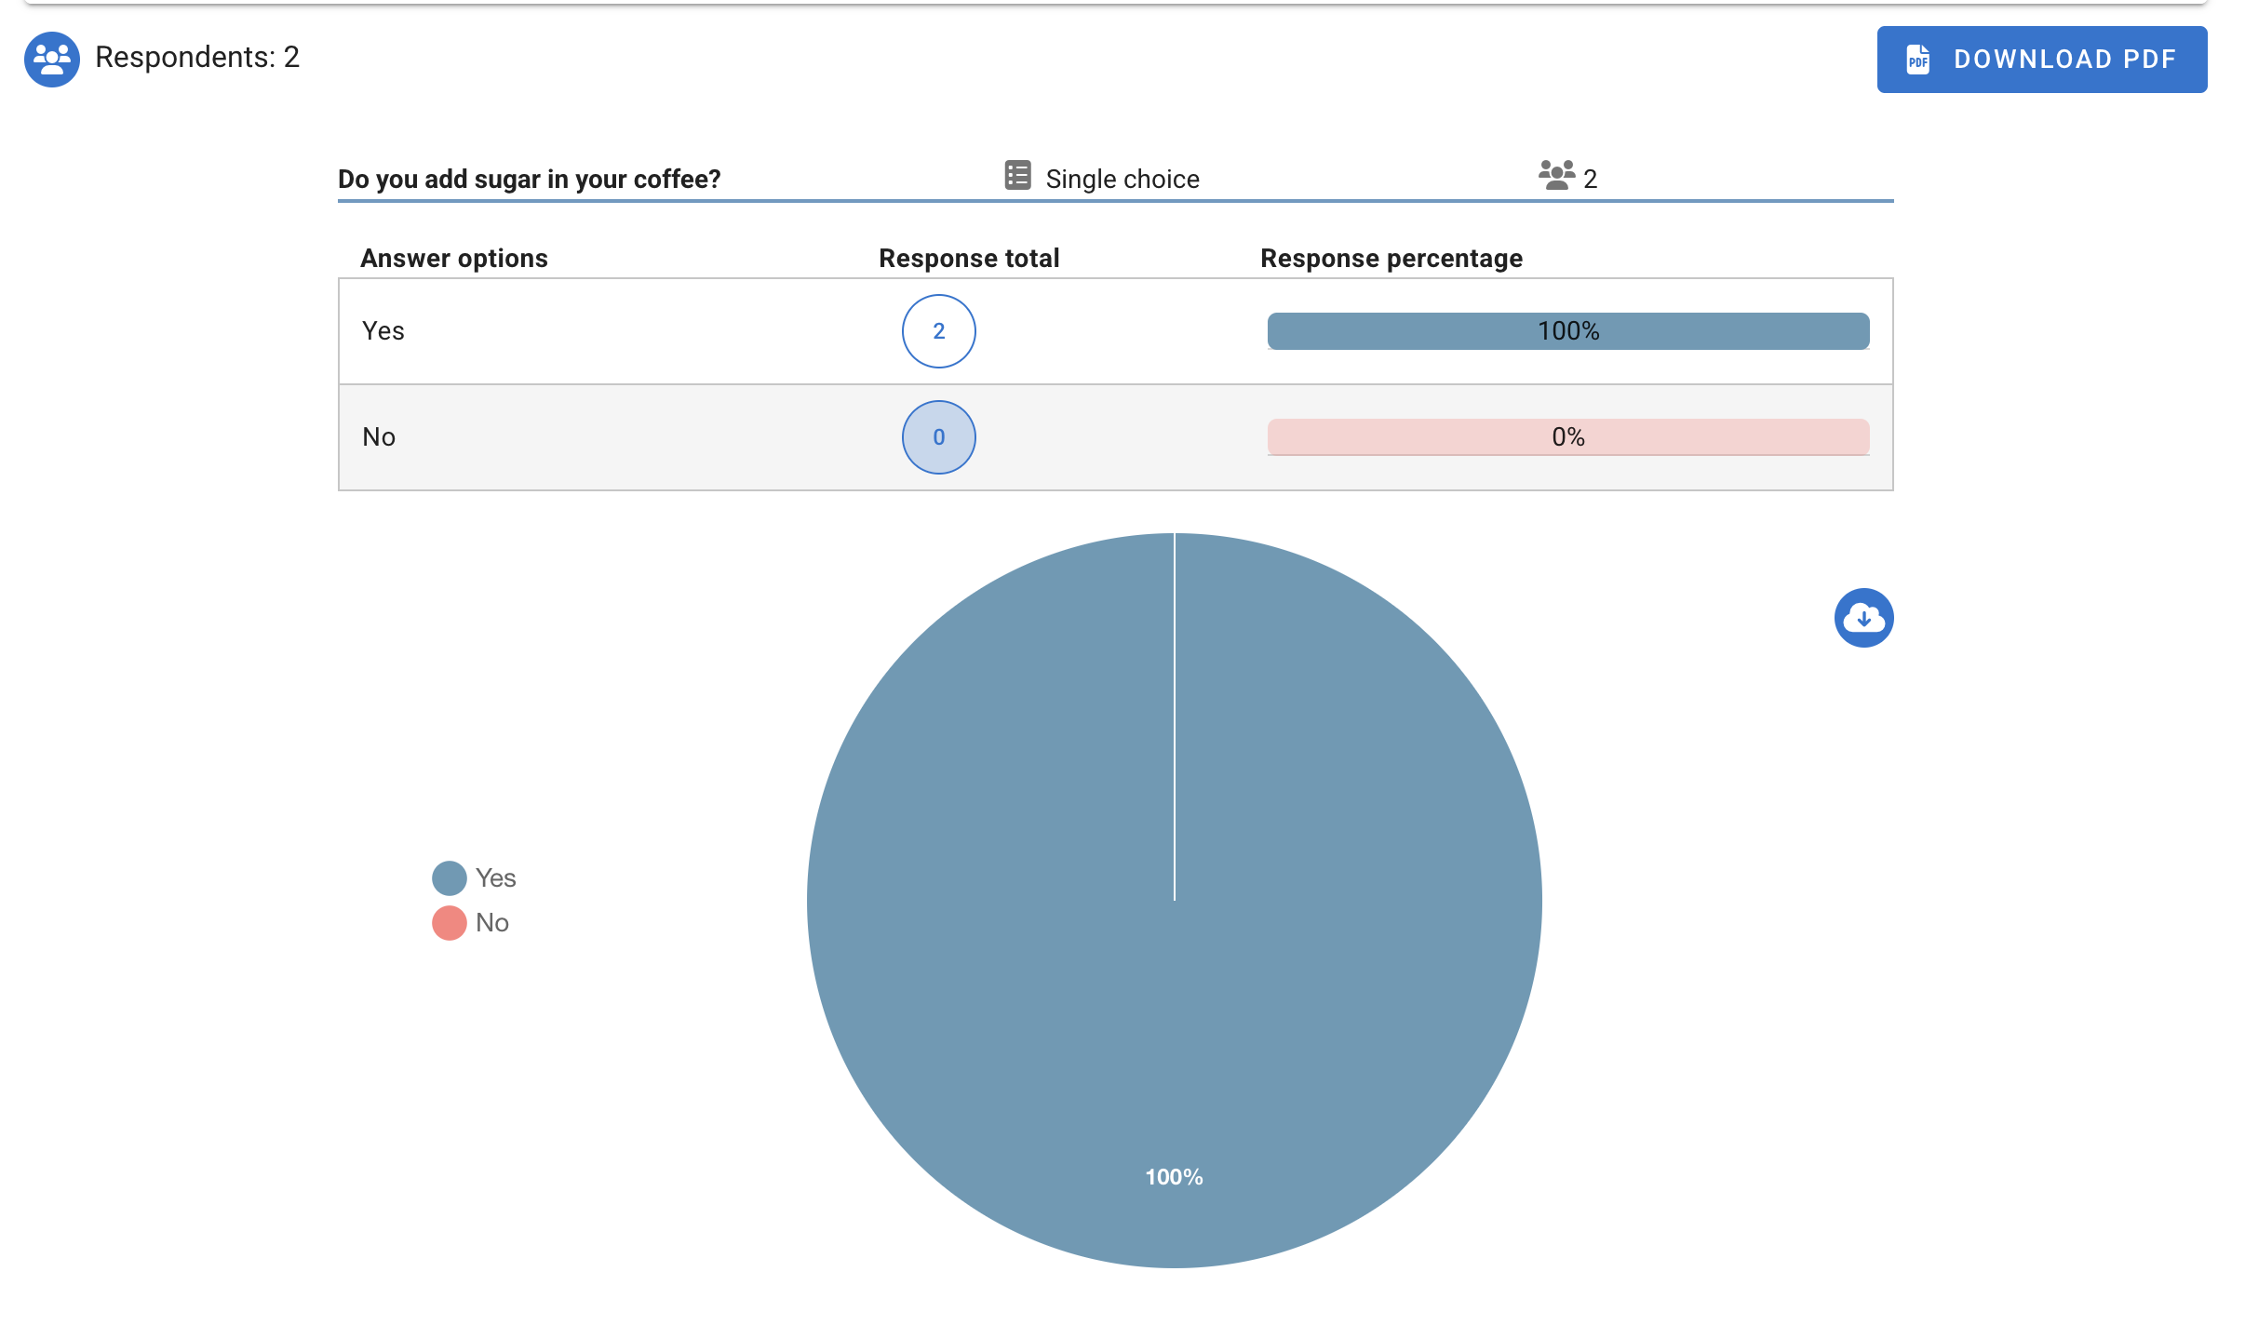The width and height of the screenshot is (2245, 1325).
Task: Click the No legend label
Action: (491, 923)
